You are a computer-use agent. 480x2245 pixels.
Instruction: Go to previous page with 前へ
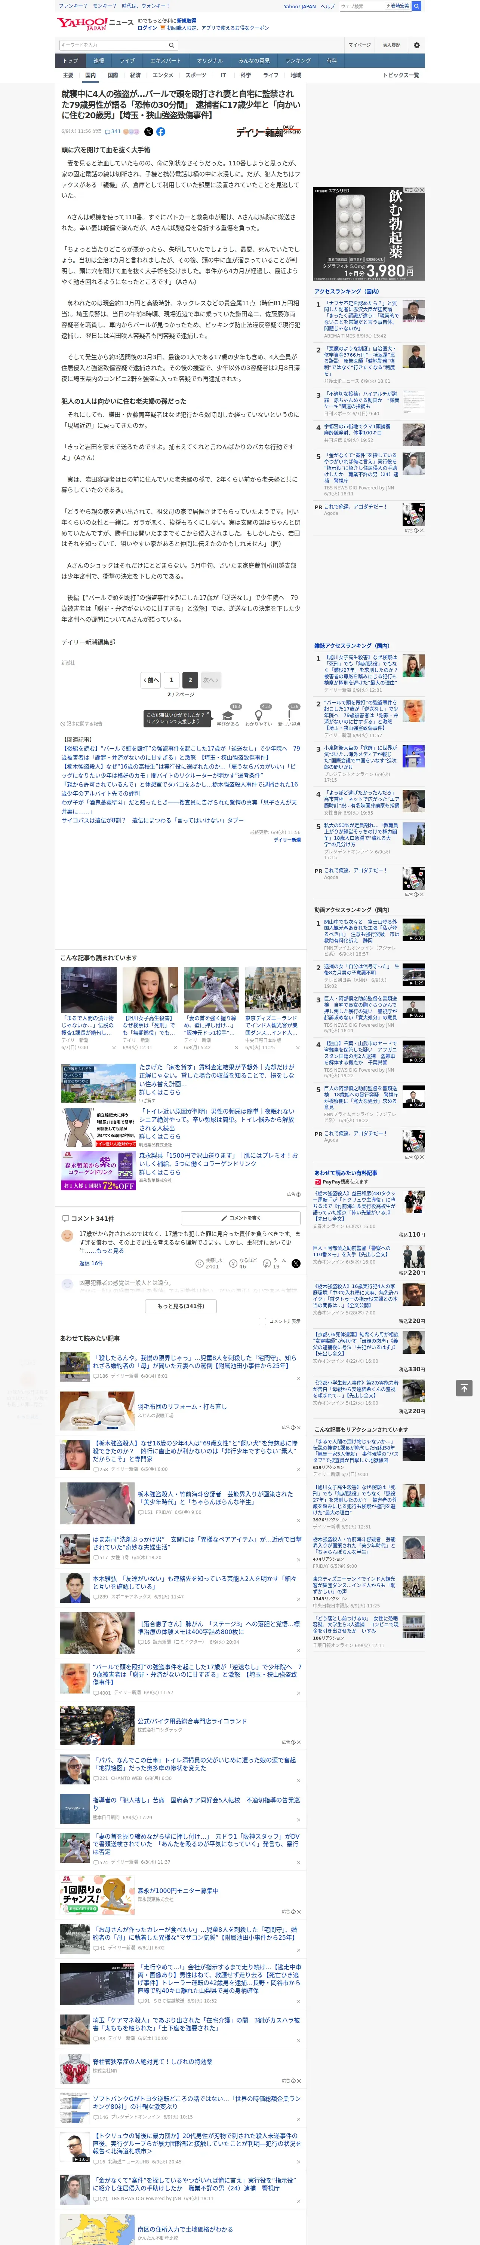click(151, 680)
